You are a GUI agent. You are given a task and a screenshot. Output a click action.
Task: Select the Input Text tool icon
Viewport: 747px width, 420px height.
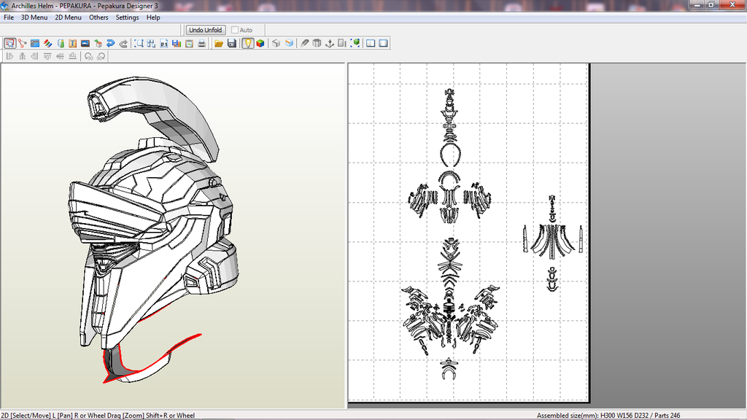(73, 44)
